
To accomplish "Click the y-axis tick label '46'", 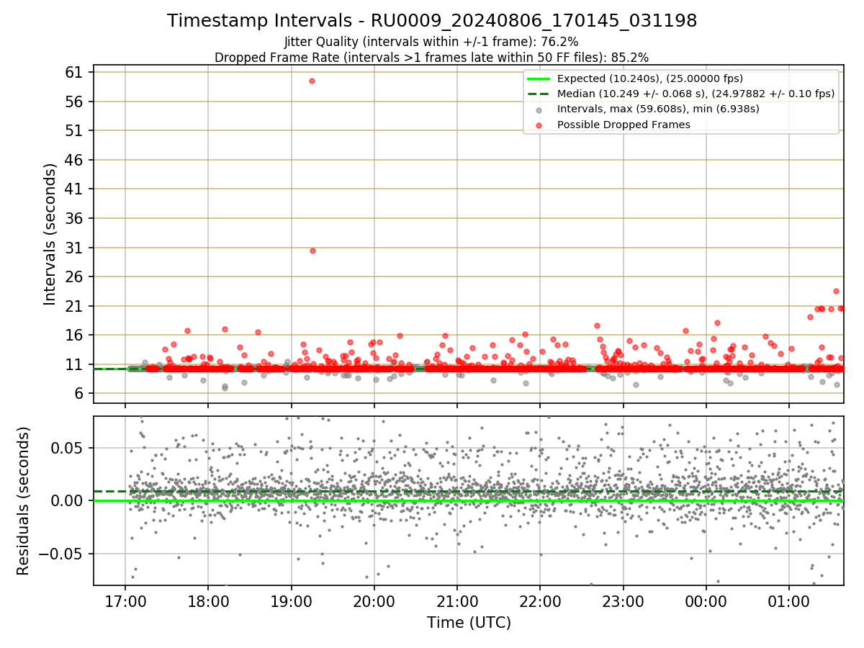I will [76, 160].
